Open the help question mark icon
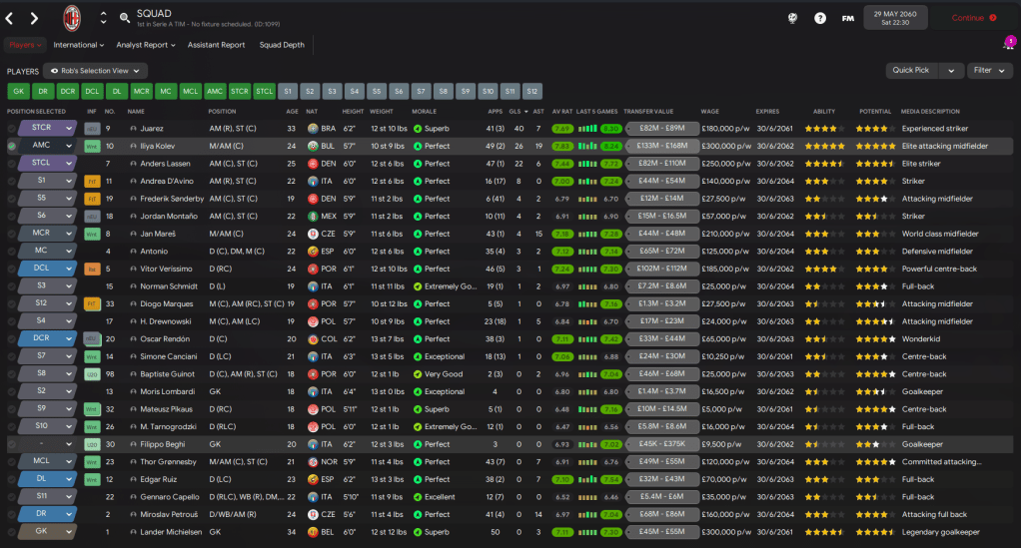The image size is (1021, 548). click(820, 18)
